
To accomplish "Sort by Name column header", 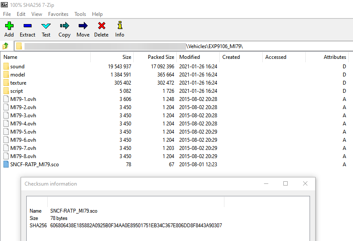I will 10,57.
